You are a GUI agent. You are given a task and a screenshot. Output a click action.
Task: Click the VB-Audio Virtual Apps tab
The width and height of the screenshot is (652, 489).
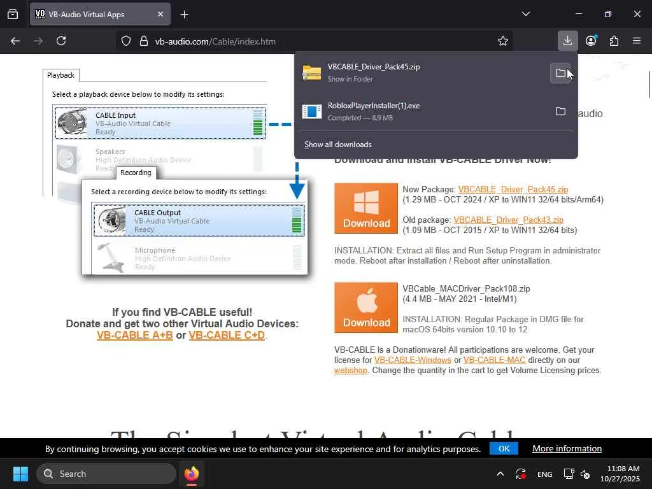(x=100, y=14)
